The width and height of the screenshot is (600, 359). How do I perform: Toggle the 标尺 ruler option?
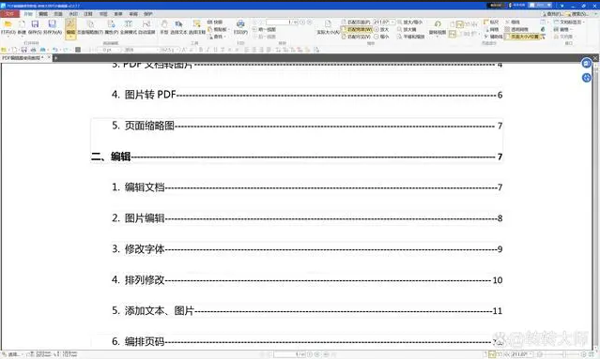pyautogui.click(x=491, y=22)
